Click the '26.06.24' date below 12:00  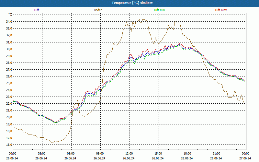(129, 158)
